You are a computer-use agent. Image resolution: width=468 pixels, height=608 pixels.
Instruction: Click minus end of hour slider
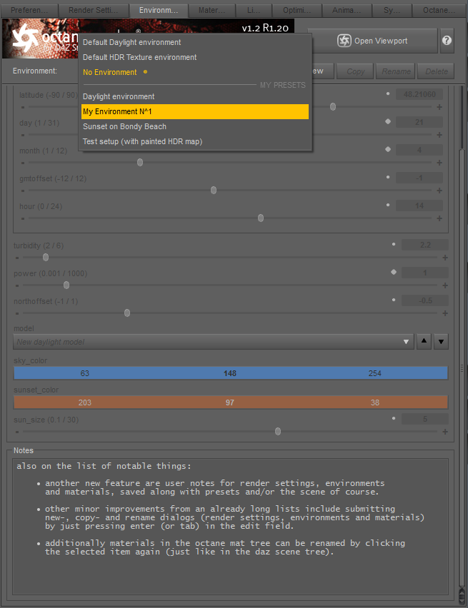click(x=23, y=218)
